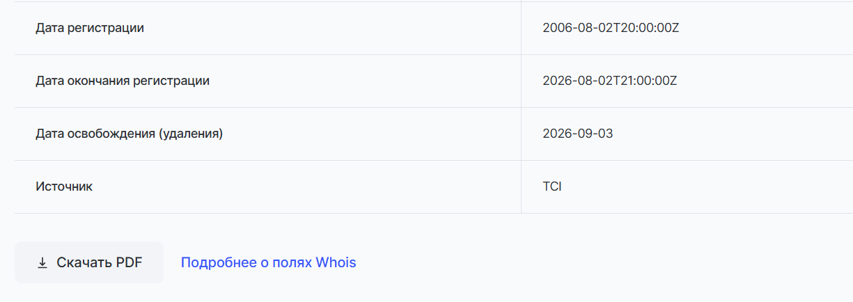This screenshot has height=302, width=853.
Task: Open the Подробнее о полях Whois link
Action: point(269,262)
